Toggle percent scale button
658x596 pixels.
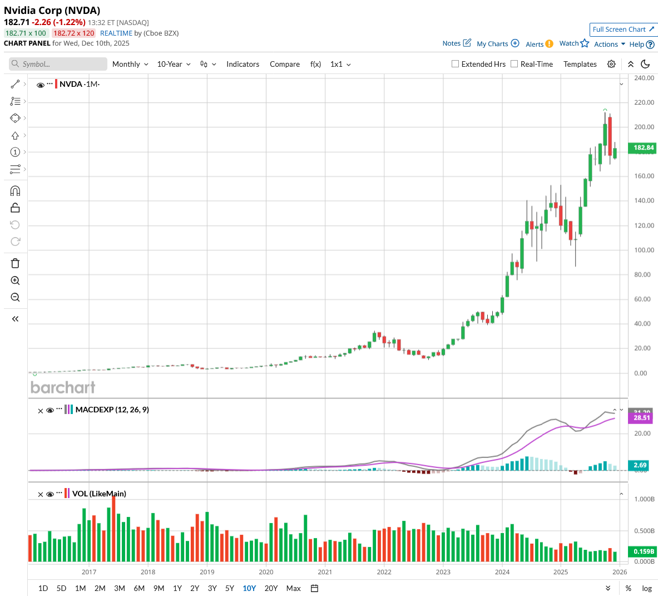tap(628, 588)
